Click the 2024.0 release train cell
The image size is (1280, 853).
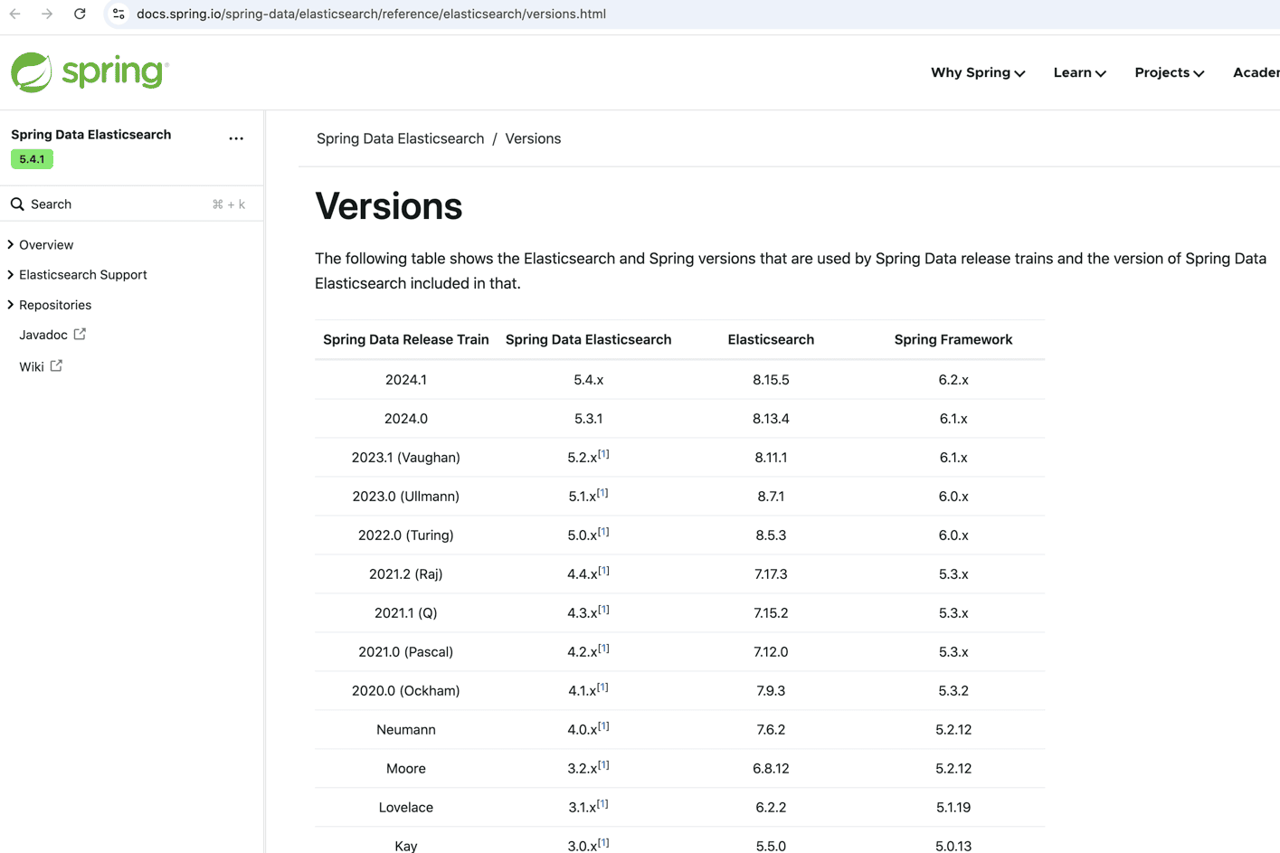click(x=406, y=419)
